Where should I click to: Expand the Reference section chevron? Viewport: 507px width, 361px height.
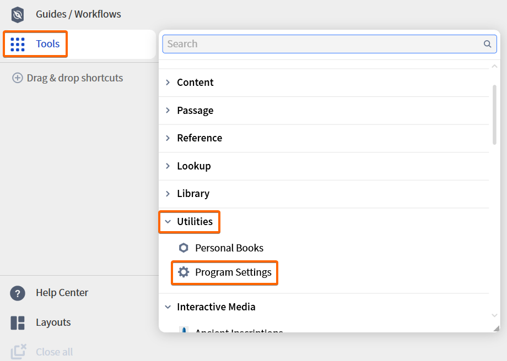tap(168, 138)
